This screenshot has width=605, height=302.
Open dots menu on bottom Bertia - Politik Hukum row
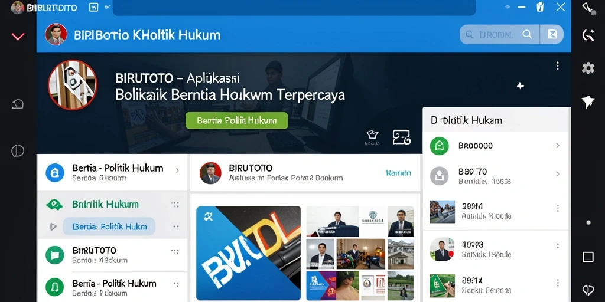[x=176, y=285]
